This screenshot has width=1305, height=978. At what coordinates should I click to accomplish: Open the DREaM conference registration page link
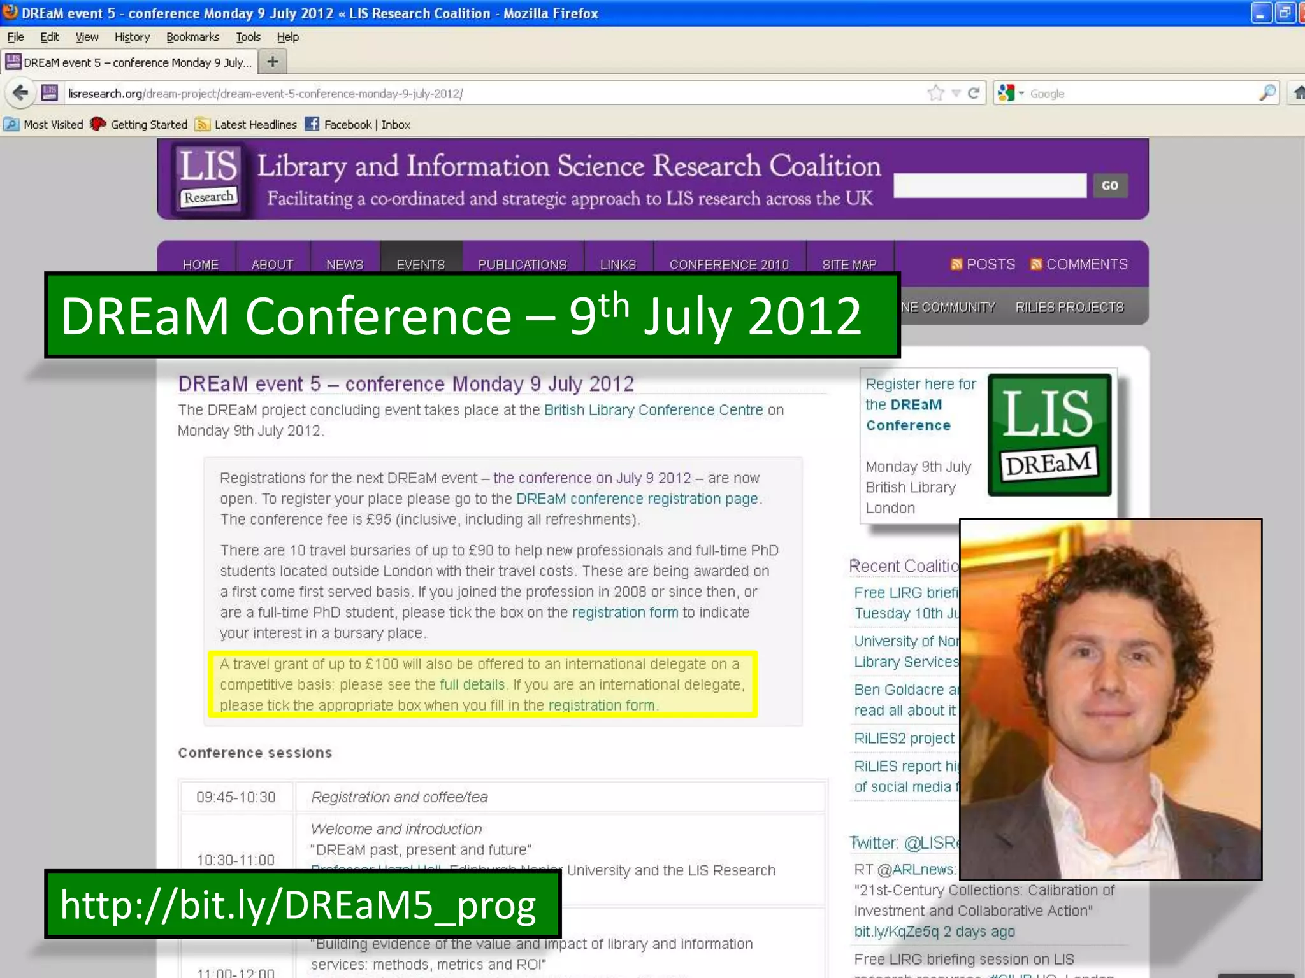point(637,499)
